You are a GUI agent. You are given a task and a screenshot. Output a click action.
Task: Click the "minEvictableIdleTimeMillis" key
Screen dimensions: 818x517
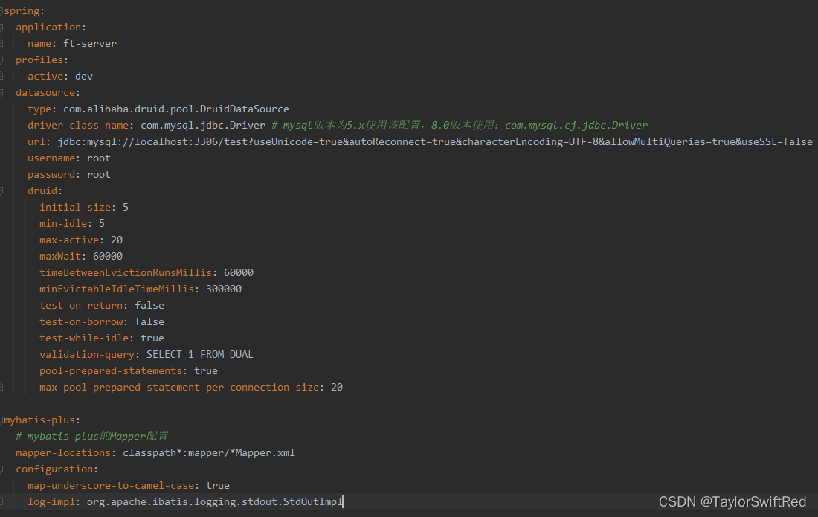(x=117, y=289)
